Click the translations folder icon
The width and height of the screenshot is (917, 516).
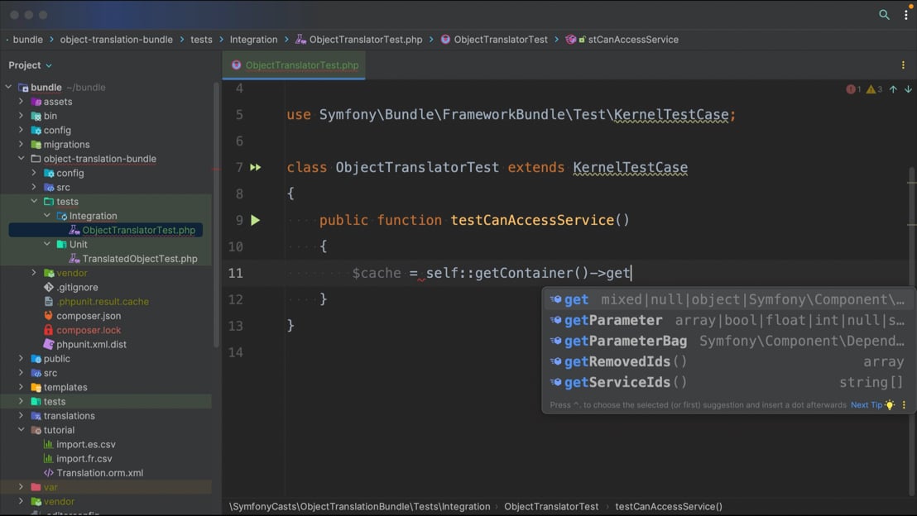36,416
